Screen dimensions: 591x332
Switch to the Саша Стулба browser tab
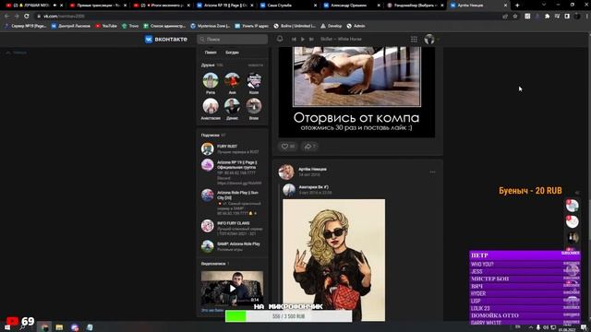click(x=289, y=6)
